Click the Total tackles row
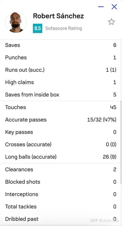 [x=60, y=207]
